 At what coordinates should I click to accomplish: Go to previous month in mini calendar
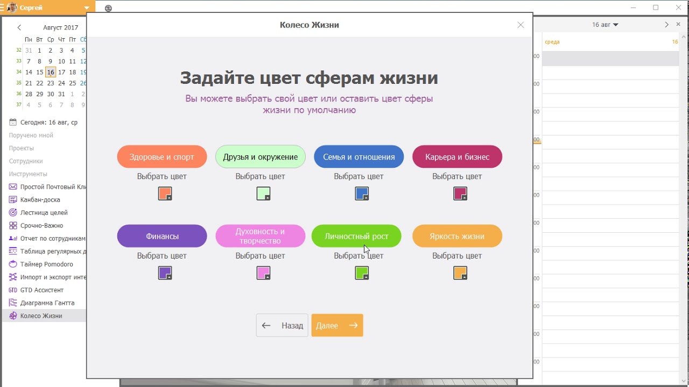pos(19,27)
